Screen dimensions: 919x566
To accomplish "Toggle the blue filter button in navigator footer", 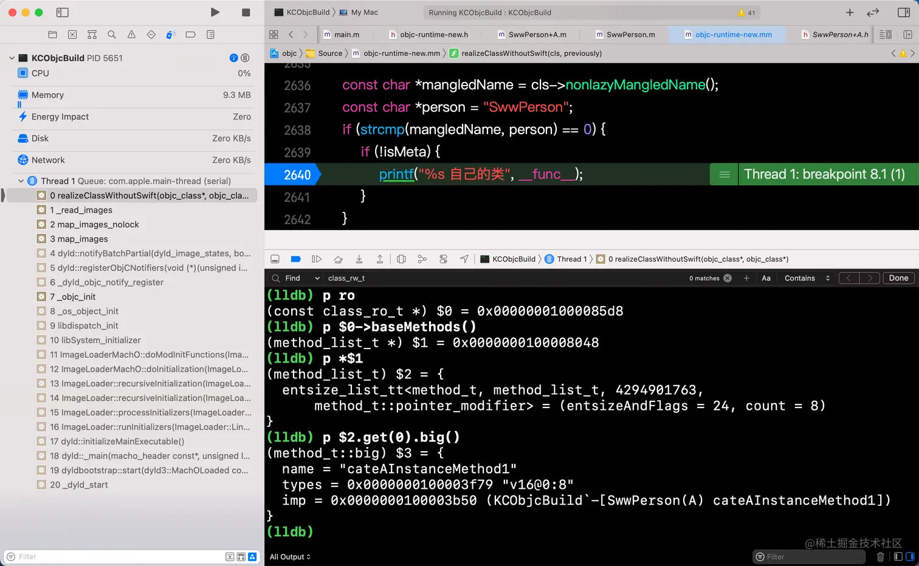I will (x=252, y=557).
